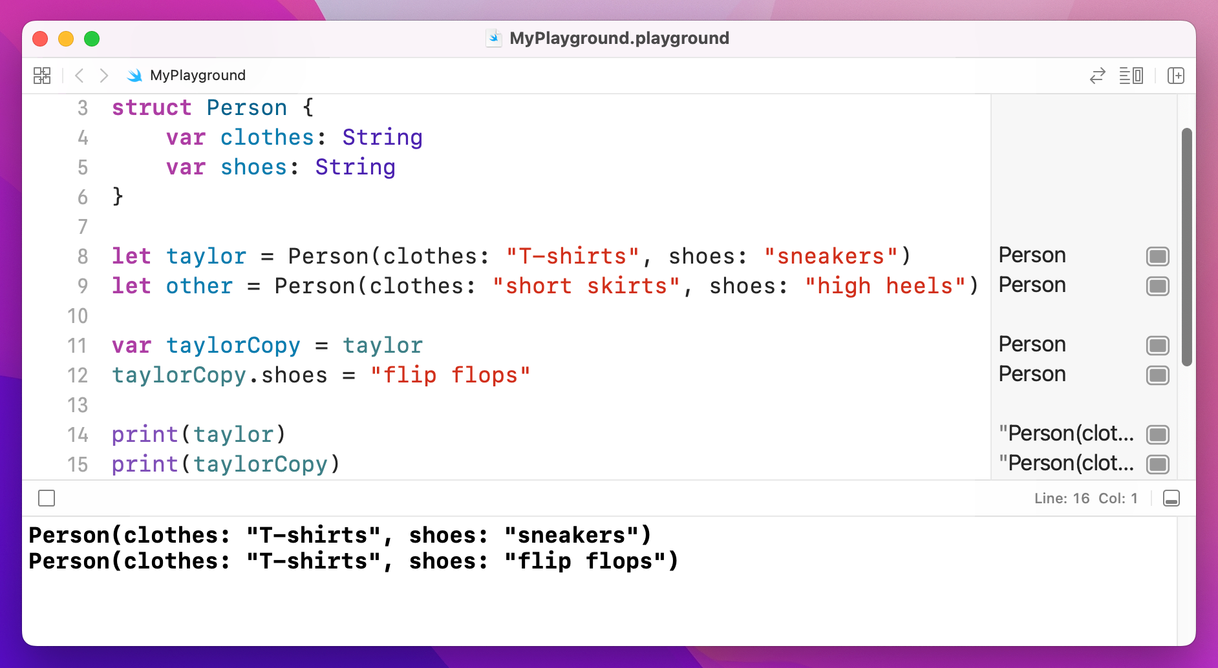This screenshot has height=668, width=1218.
Task: Show inline result for taylorCopy on line 11
Action: pyautogui.click(x=1157, y=345)
